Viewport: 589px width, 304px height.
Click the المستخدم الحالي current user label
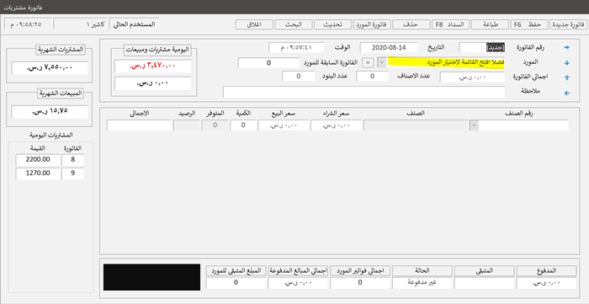click(x=134, y=24)
